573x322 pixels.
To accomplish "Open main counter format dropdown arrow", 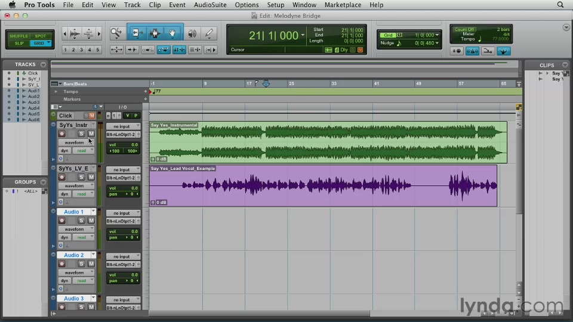I will pos(303,35).
